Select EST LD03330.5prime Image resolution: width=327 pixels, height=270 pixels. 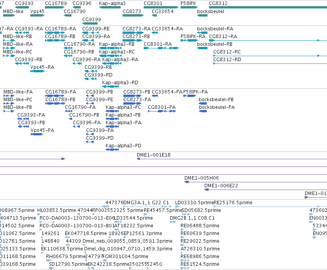coord(194,203)
